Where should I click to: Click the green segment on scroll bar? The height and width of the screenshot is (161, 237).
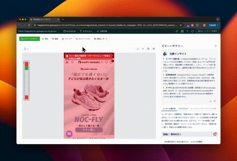point(26,68)
